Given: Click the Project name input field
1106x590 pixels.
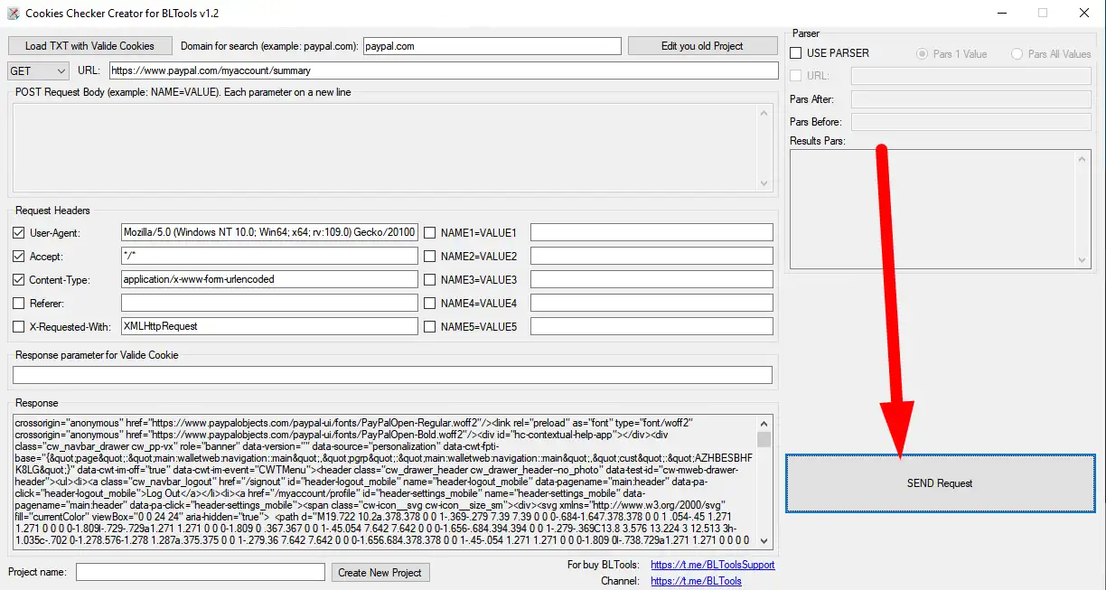Looking at the screenshot, I should pos(200,572).
